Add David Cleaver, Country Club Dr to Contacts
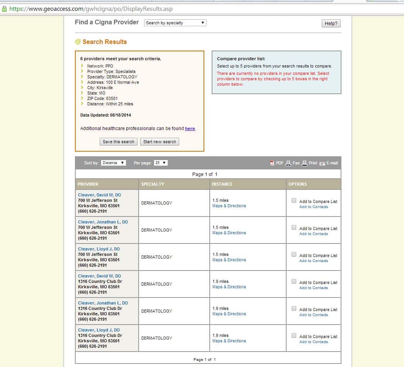404x367 pixels. (x=314, y=288)
